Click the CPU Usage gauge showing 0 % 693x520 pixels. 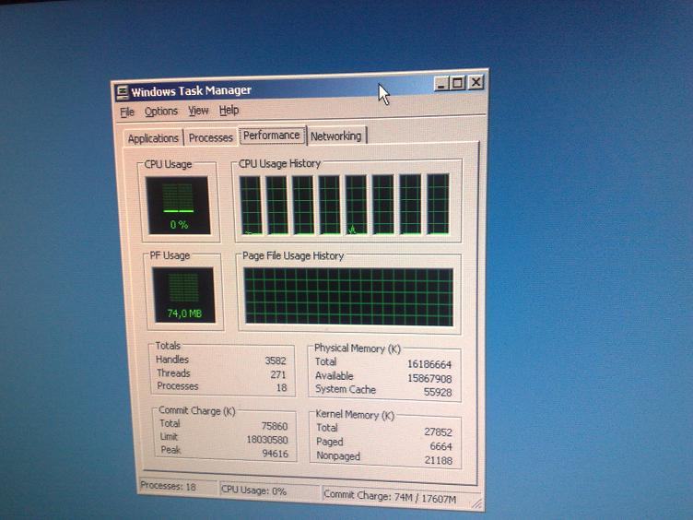[x=178, y=206]
